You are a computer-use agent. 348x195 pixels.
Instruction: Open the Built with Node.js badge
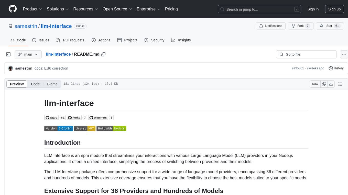pyautogui.click(x=111, y=128)
